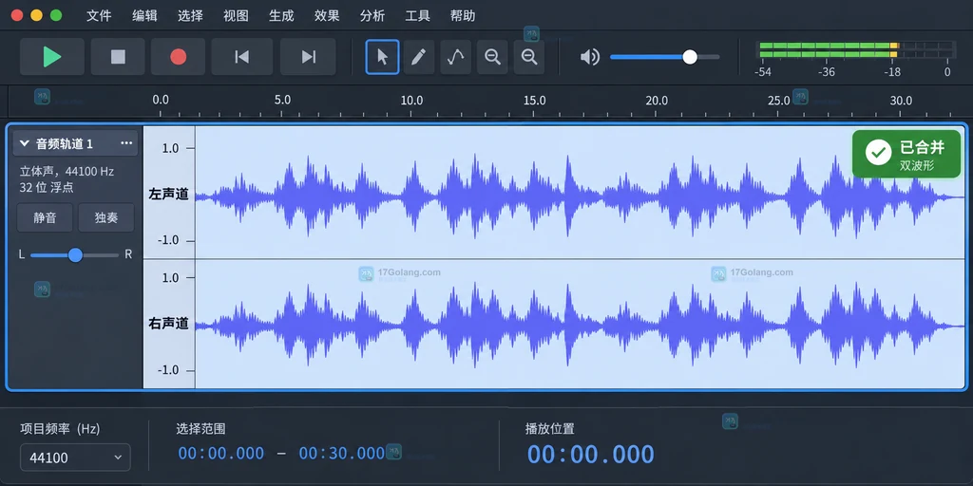Image resolution: width=973 pixels, height=486 pixels.
Task: Adjust the L/R pan slider knob
Action: tap(75, 254)
